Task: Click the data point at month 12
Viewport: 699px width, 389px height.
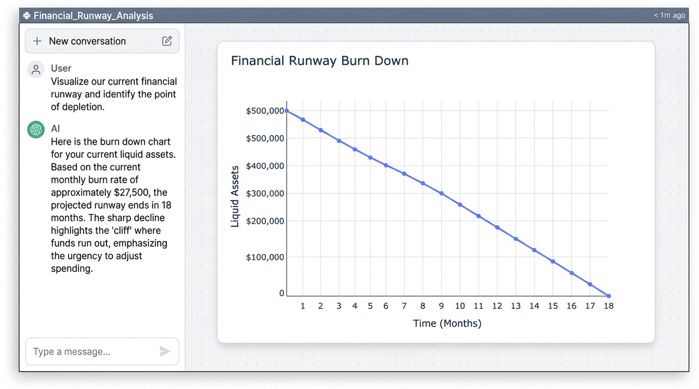Action: point(497,227)
